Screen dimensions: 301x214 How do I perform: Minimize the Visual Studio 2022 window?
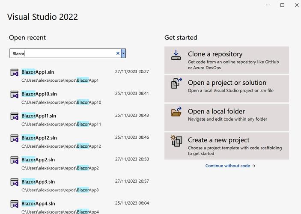point(268,5)
